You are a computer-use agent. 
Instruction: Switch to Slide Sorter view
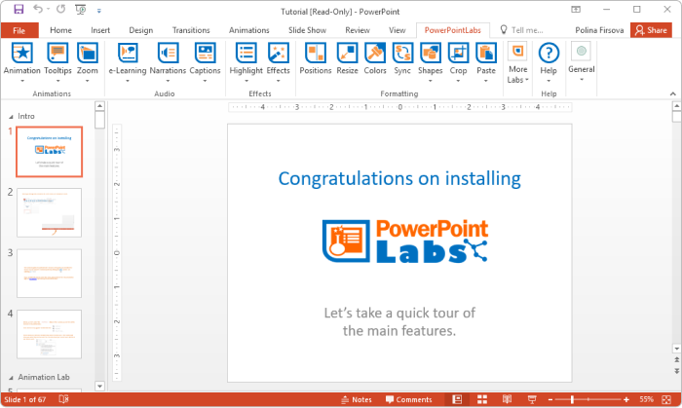[482, 399]
